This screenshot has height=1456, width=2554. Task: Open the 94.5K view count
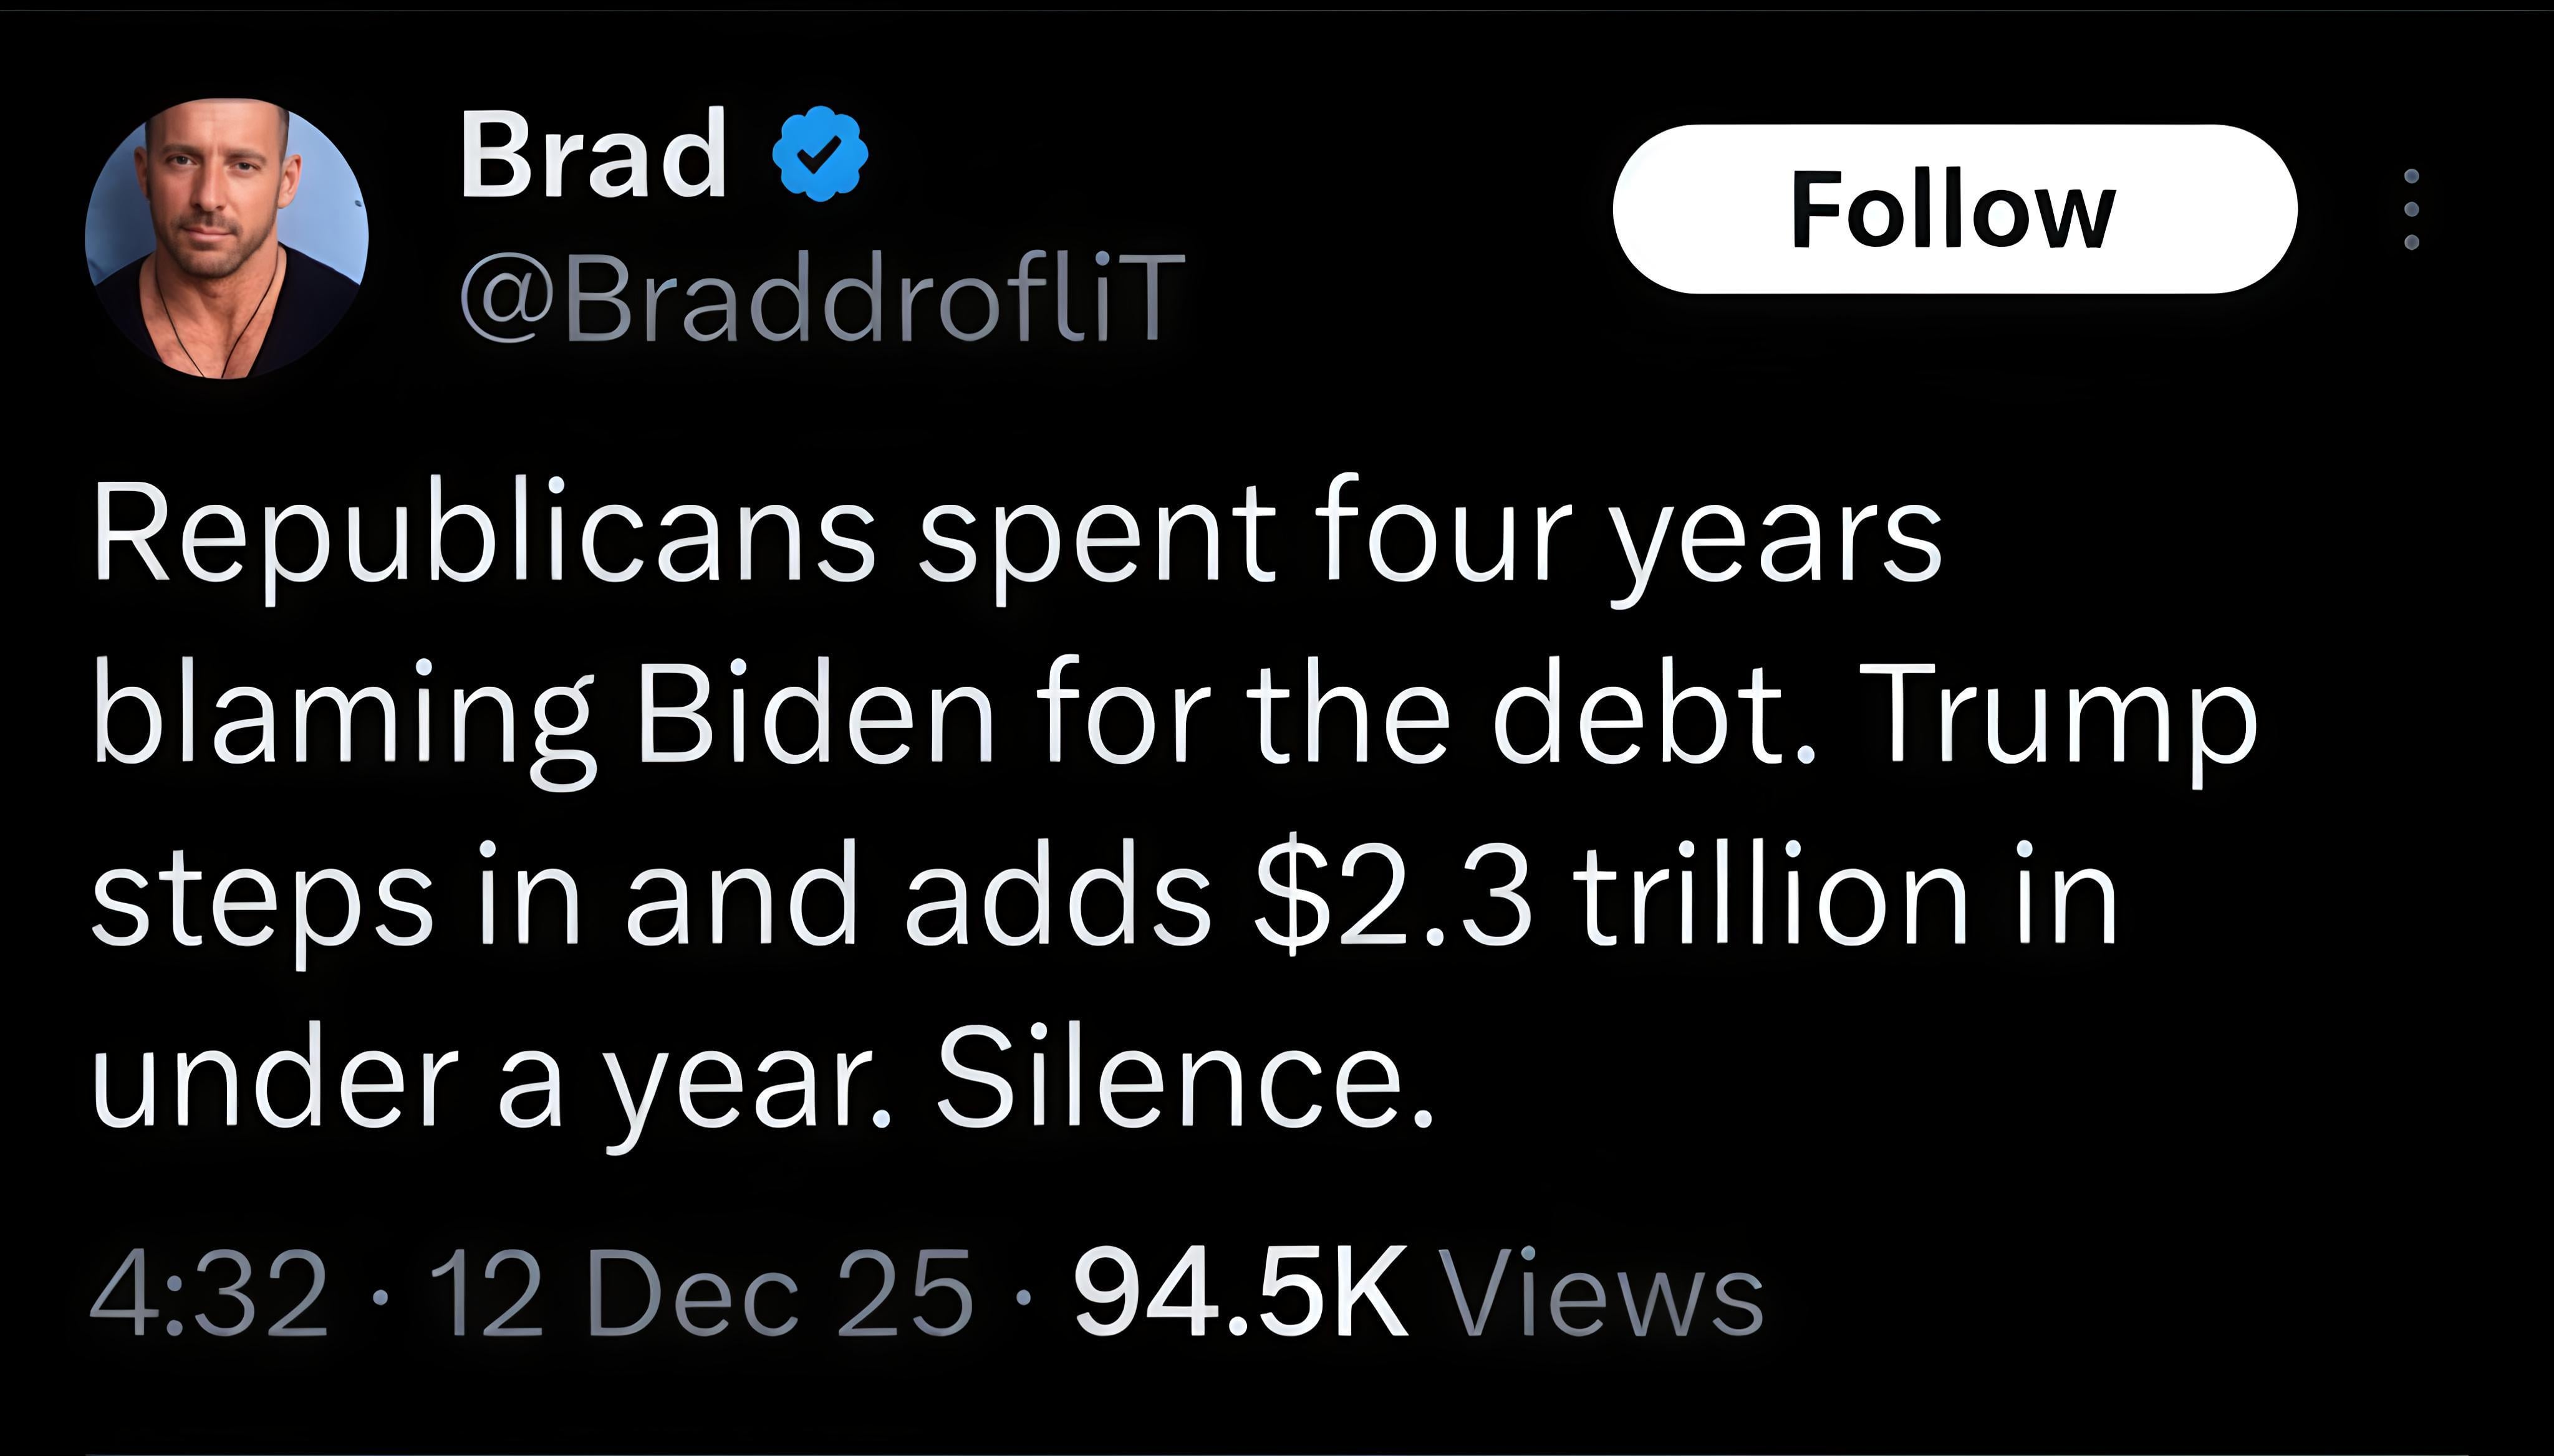coord(1240,1293)
